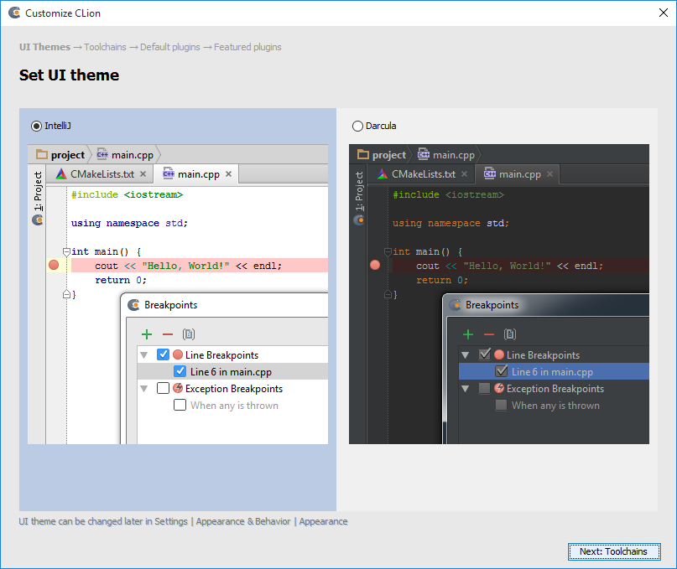The height and width of the screenshot is (569, 677).
Task: Open the main.cpp tab in Darcula preview
Action: coord(519,174)
